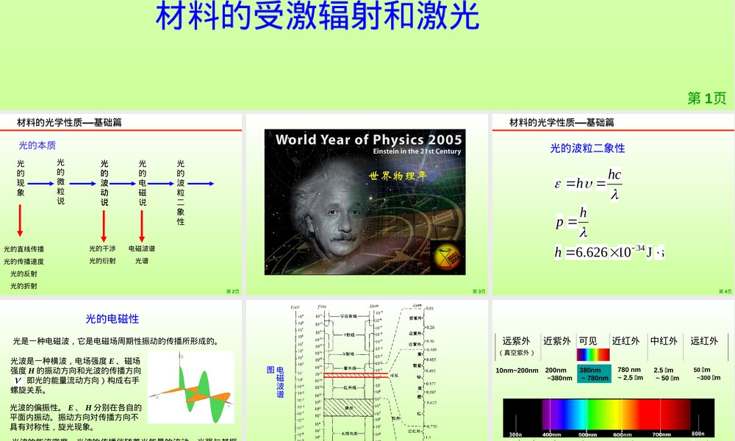This screenshot has height=441, width=735.
Task: Open the 光的本质 slide thumbnail
Action: pos(121,205)
